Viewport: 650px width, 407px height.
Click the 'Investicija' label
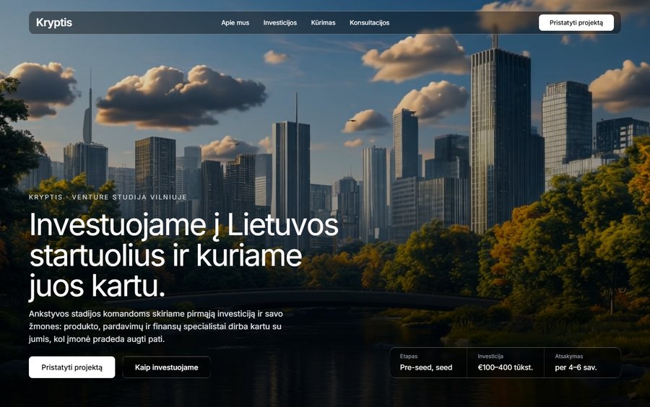[x=490, y=356]
